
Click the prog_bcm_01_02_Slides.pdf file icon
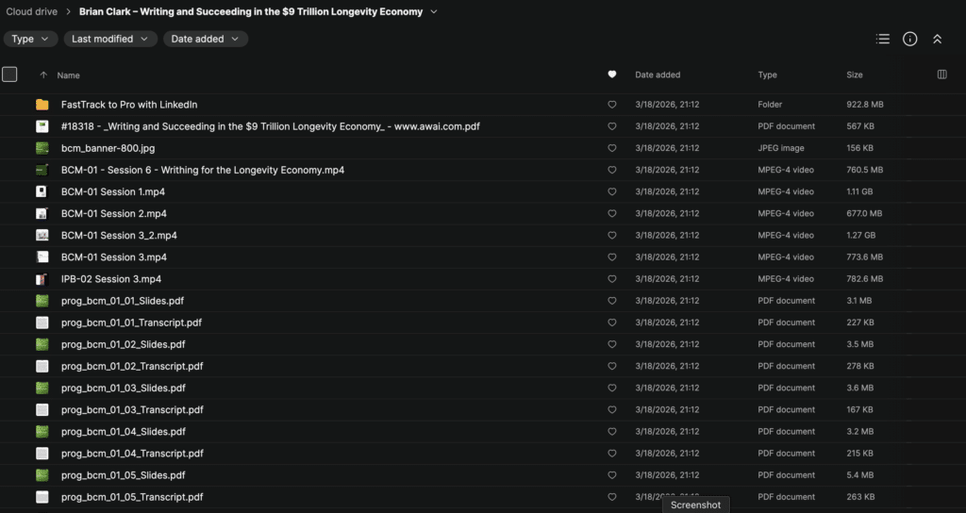[42, 344]
